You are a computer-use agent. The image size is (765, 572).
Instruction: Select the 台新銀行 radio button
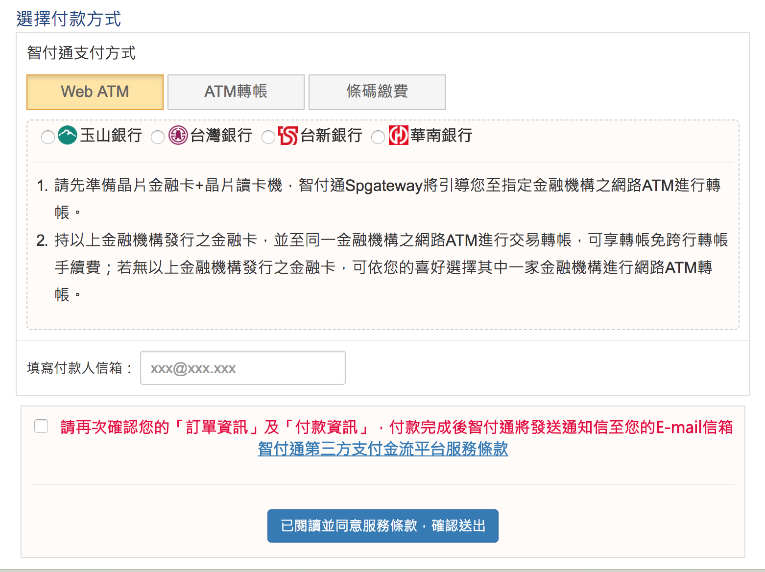[x=268, y=137]
